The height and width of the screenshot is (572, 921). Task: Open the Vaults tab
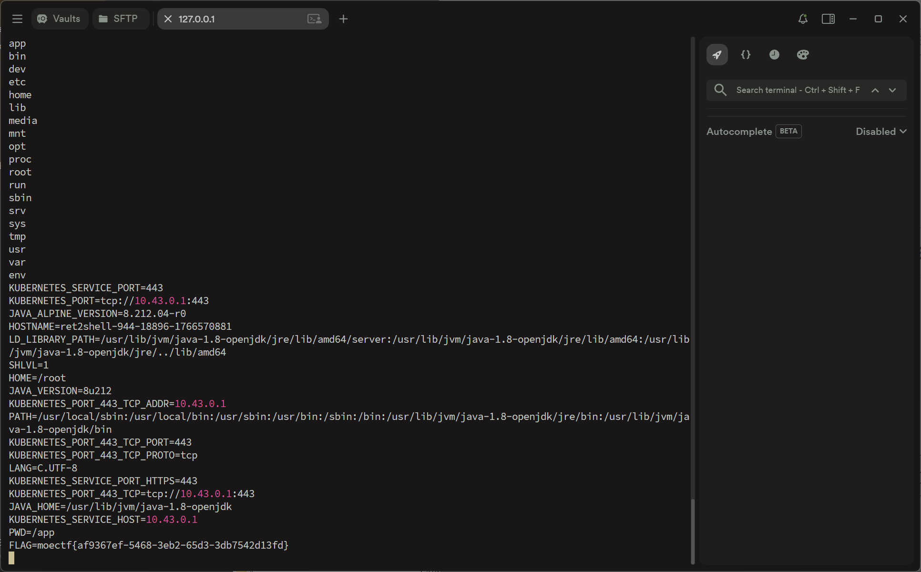point(60,19)
